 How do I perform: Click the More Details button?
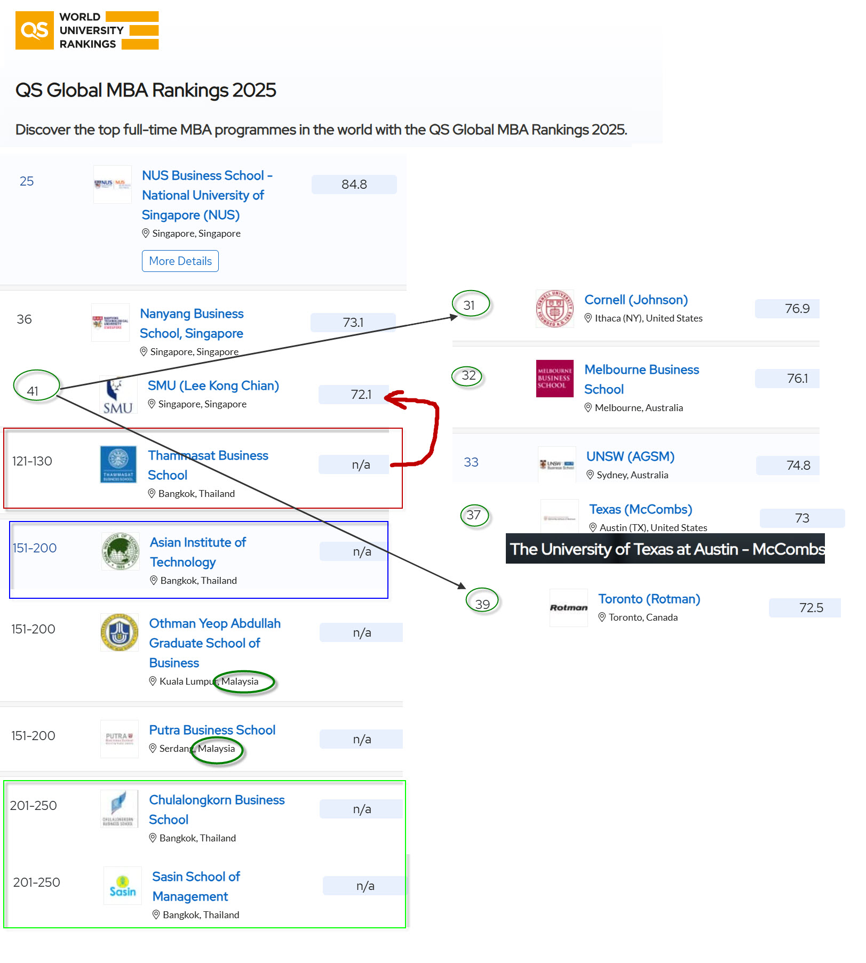tap(180, 261)
